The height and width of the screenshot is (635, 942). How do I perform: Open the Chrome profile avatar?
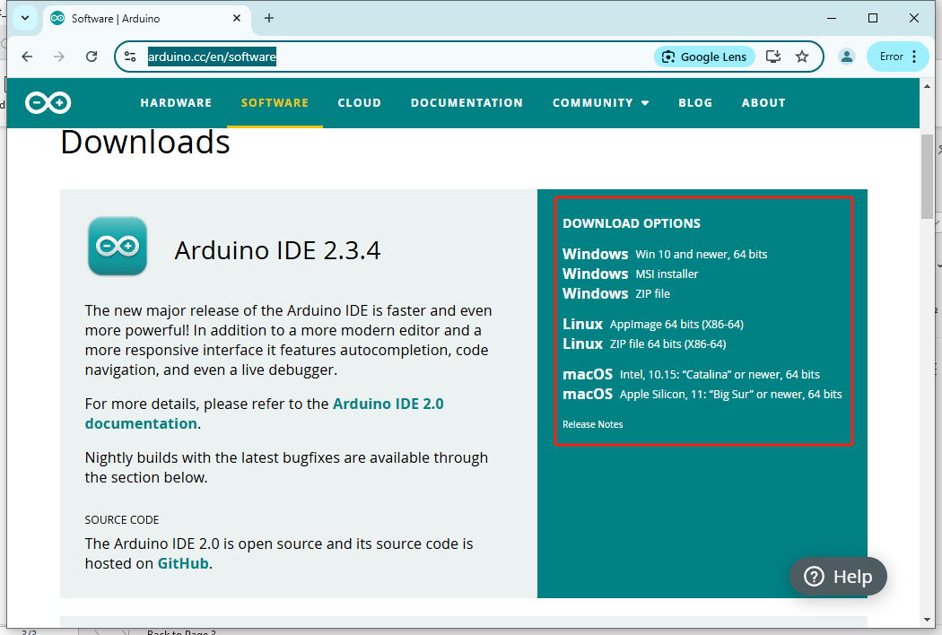[847, 57]
